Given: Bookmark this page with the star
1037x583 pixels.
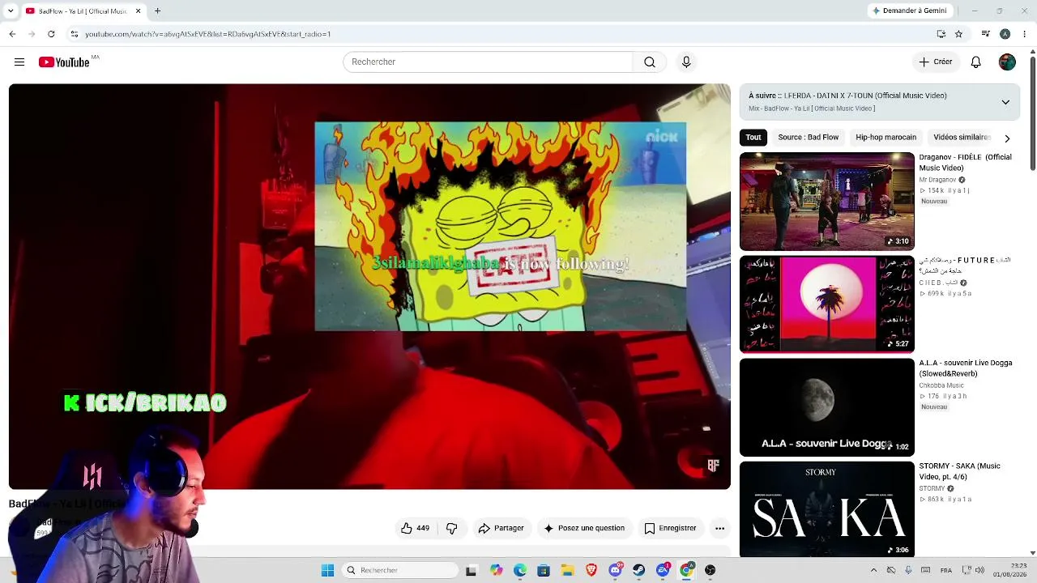Looking at the screenshot, I should tap(958, 34).
